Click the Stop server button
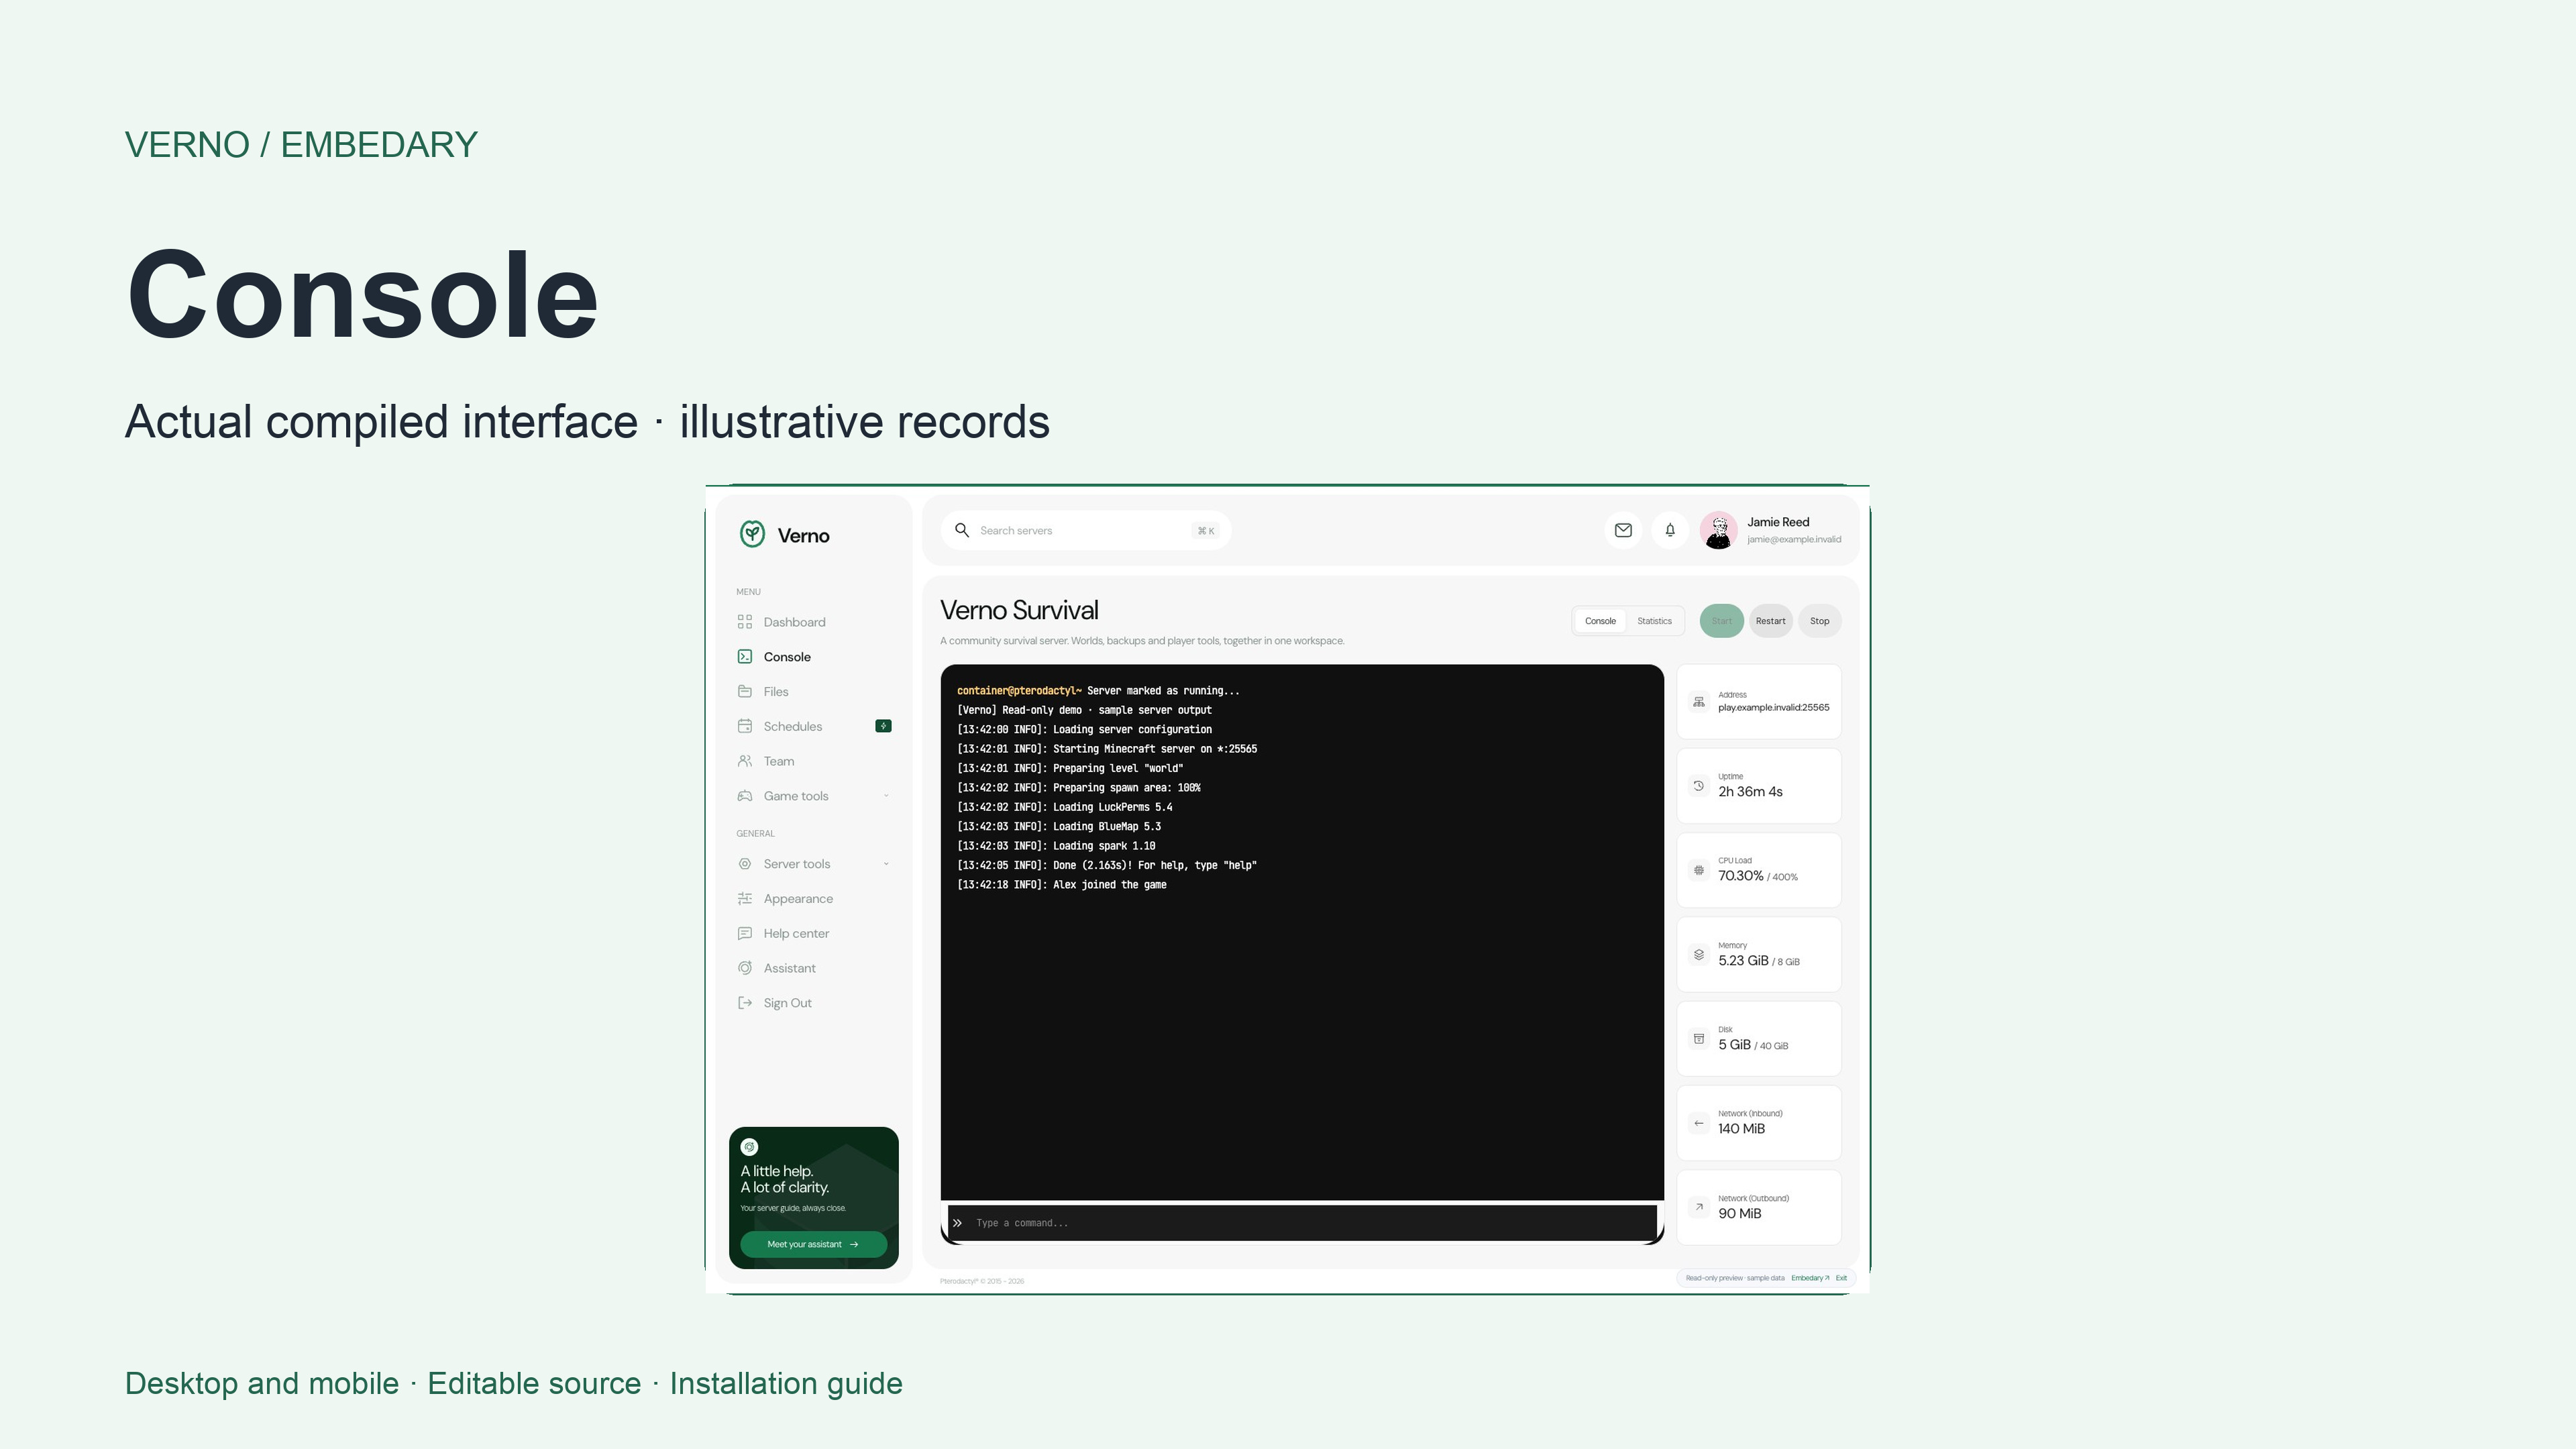The height and width of the screenshot is (1449, 2576). 1819,621
